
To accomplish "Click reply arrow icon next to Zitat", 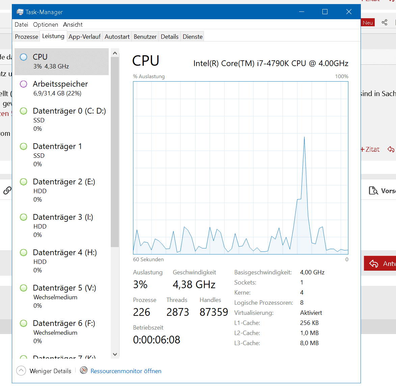I will pyautogui.click(x=391, y=149).
